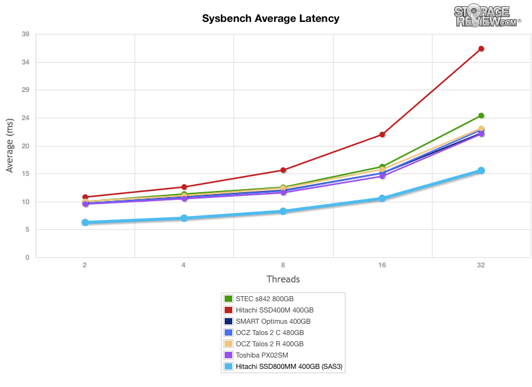The height and width of the screenshot is (387, 532).
Task: Click the light blue point at 8 threads
Action: (x=283, y=211)
